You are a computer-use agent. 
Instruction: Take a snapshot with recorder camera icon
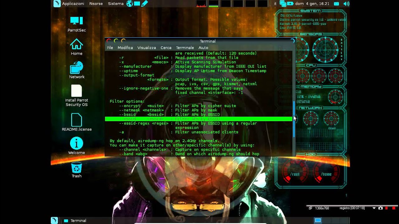point(380,208)
